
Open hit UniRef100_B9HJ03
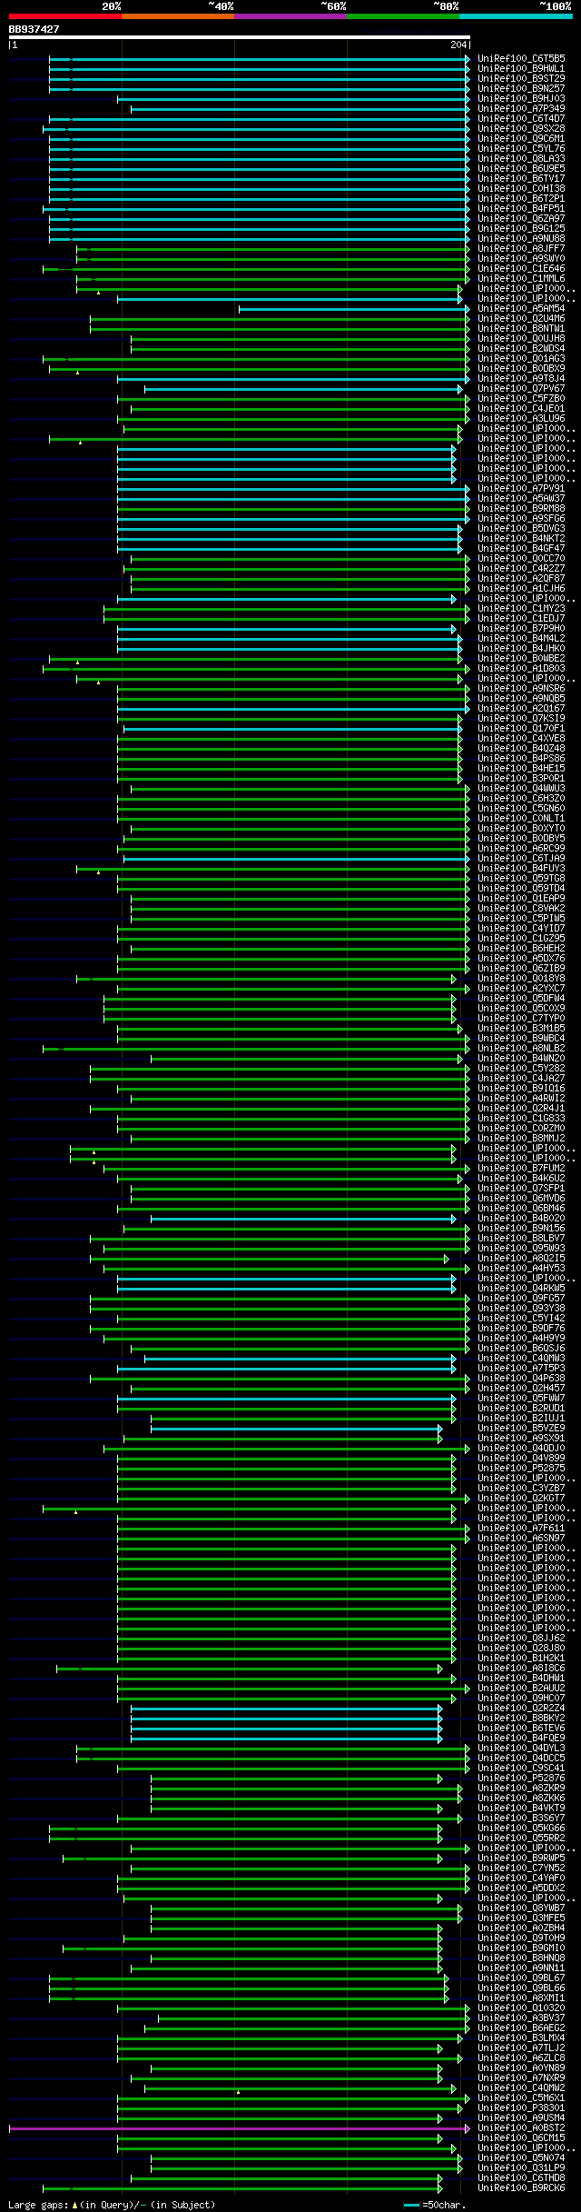pyautogui.click(x=521, y=99)
